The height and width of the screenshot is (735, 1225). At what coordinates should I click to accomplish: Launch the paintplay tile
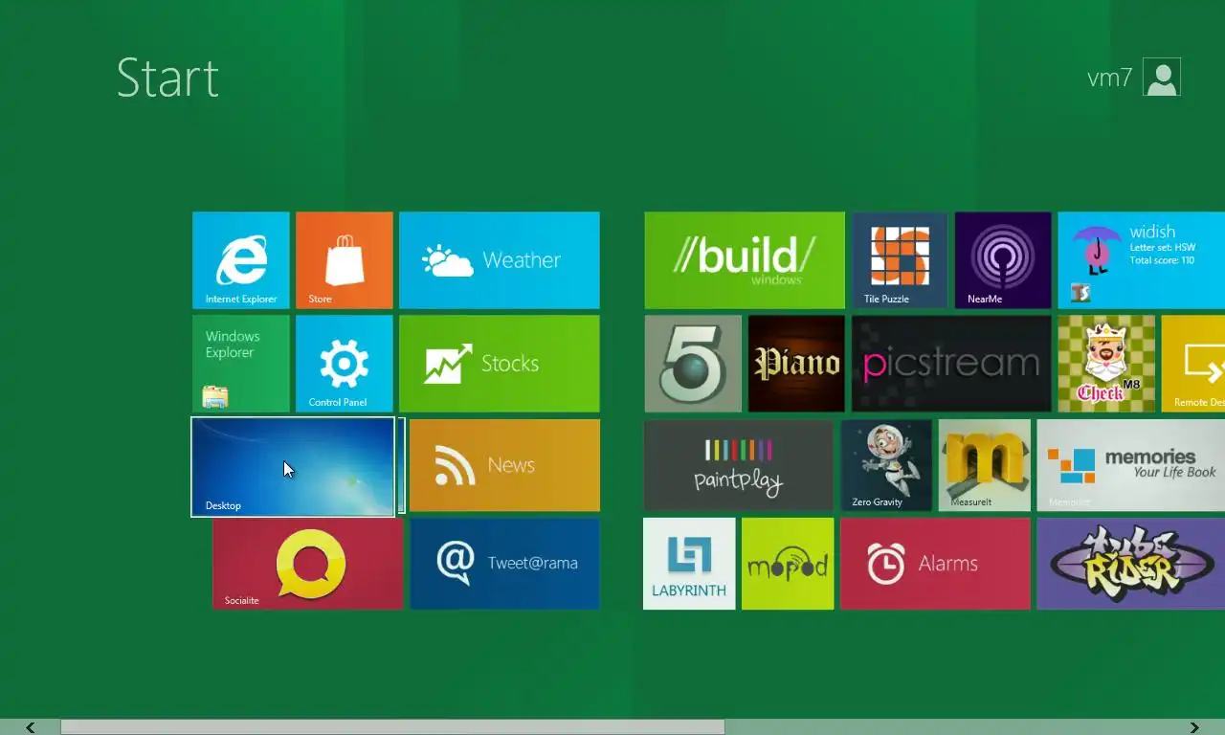(x=739, y=465)
